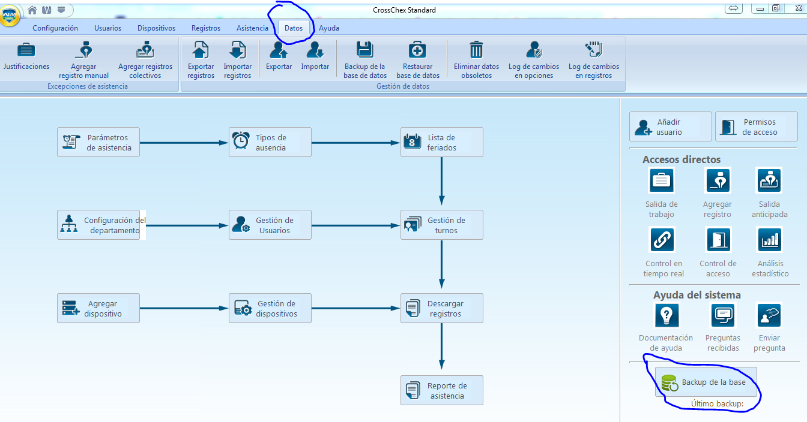Switch to the Registros tab

206,28
